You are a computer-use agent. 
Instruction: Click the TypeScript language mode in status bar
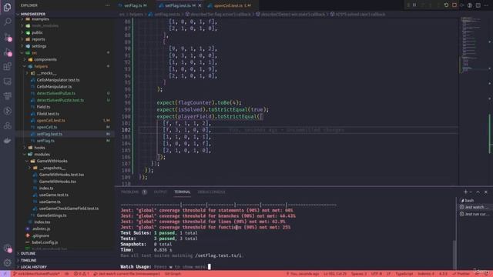coord(404,274)
